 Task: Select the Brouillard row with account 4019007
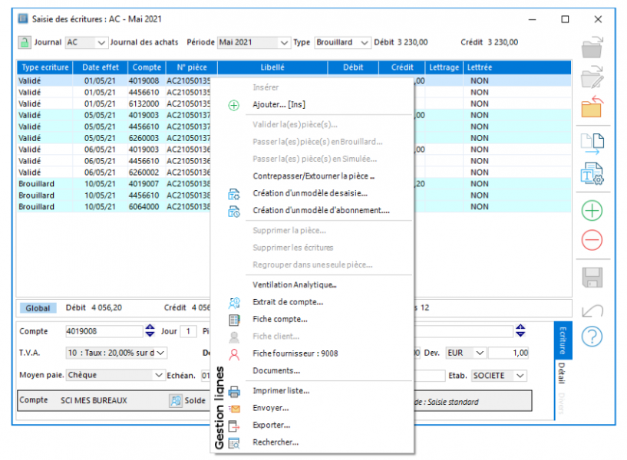tap(114, 184)
